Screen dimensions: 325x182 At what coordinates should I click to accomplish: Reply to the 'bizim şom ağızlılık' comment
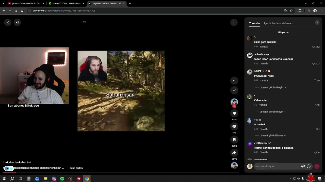[264, 47]
